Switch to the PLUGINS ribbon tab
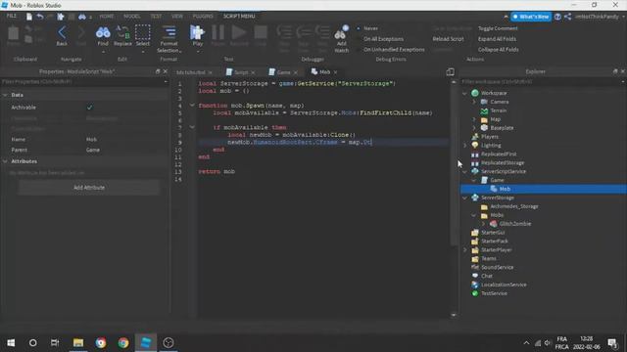The height and width of the screenshot is (352, 627). click(203, 17)
